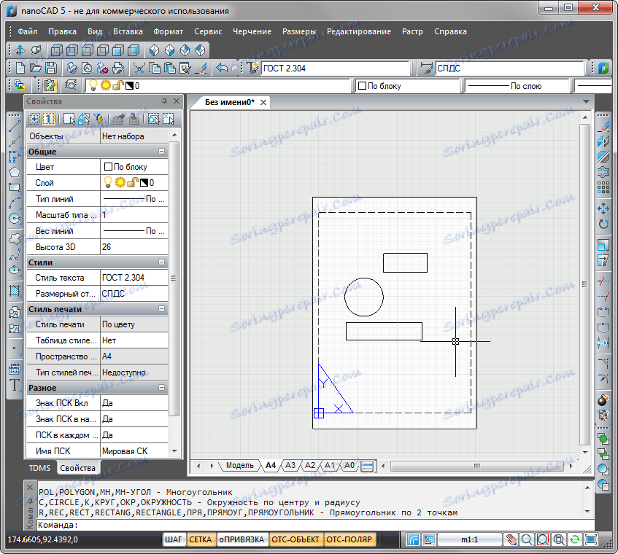Switch to the A3 layout tab
Screen dimensions: 618x554
[x=290, y=465]
